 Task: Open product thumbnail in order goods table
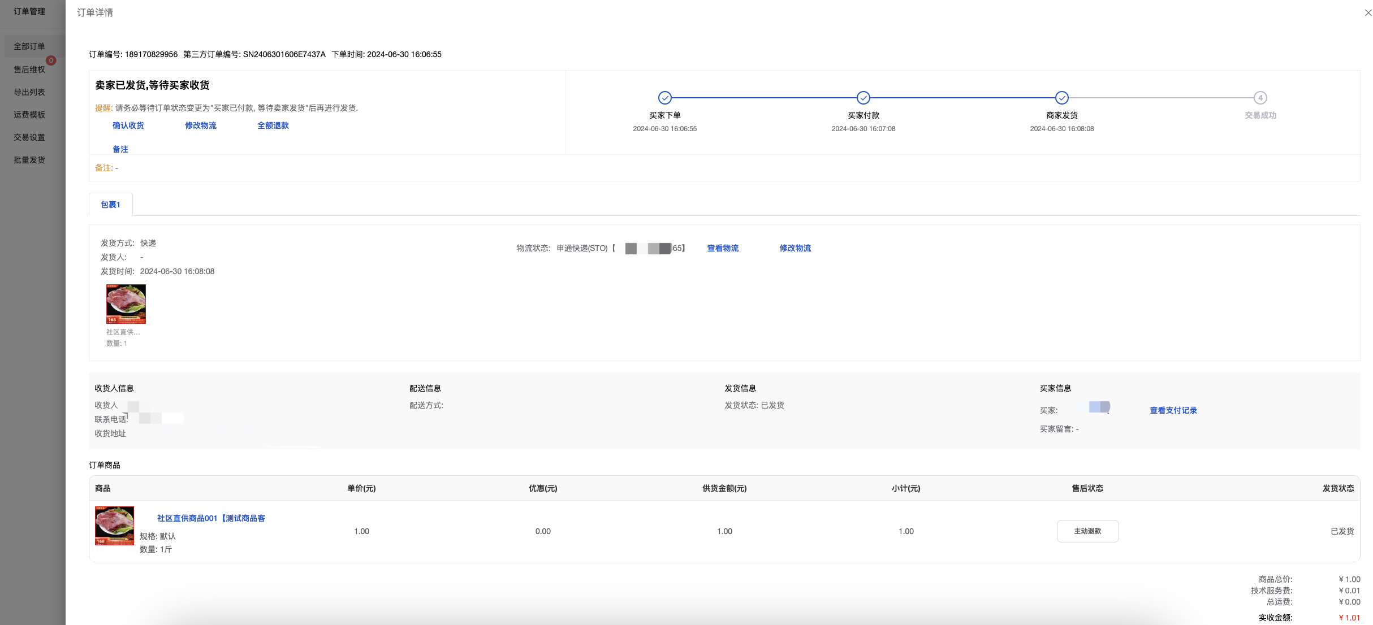pyautogui.click(x=114, y=526)
